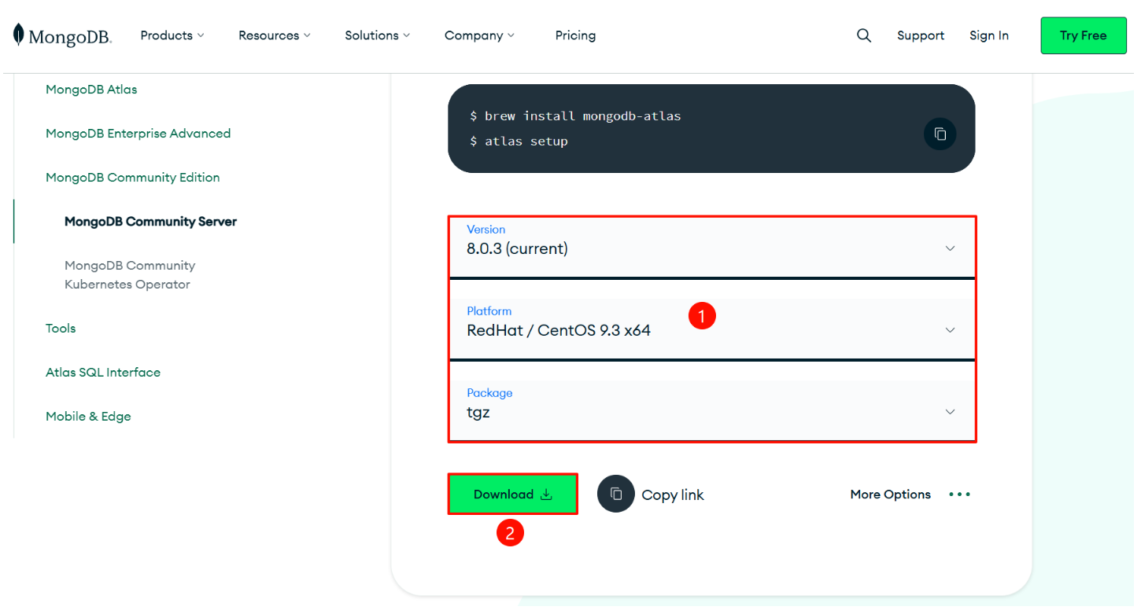Click the Copy link text
1141x614 pixels.
(673, 495)
